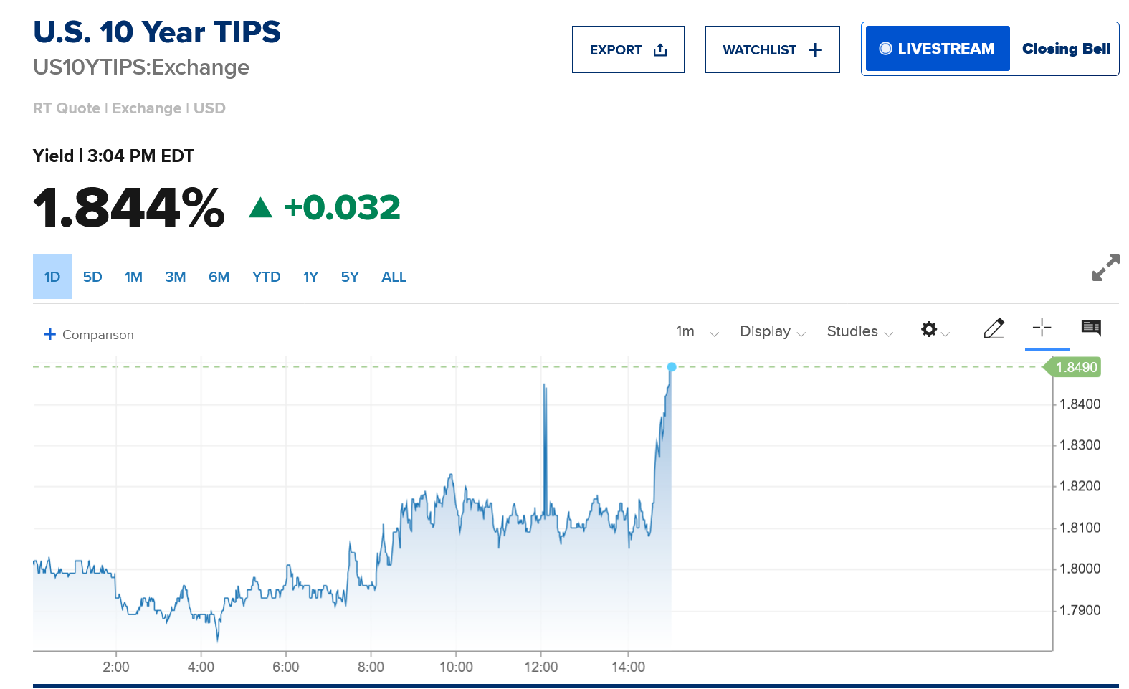1129x689 pixels.
Task: Click the EXPORT button
Action: tap(628, 49)
